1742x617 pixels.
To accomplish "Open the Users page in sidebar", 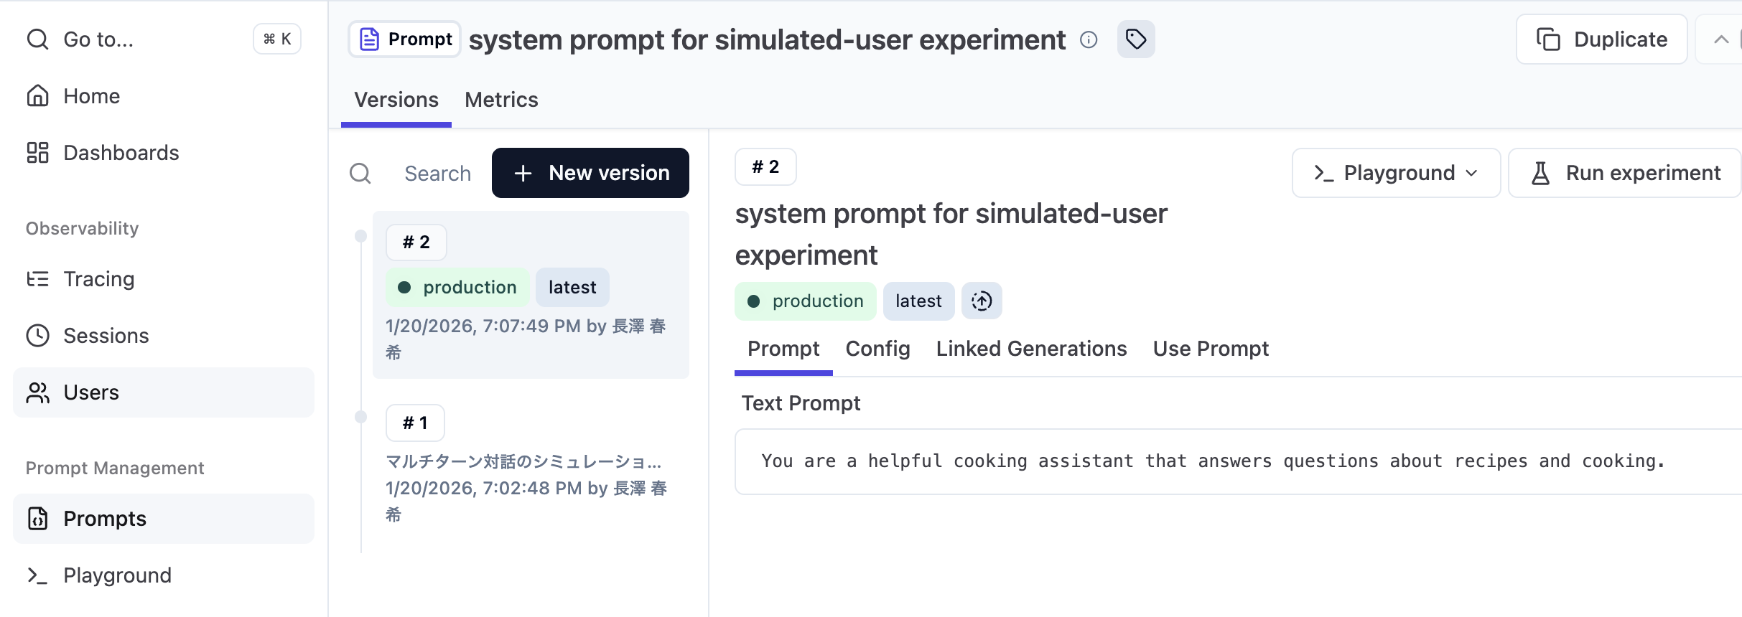I will [91, 392].
